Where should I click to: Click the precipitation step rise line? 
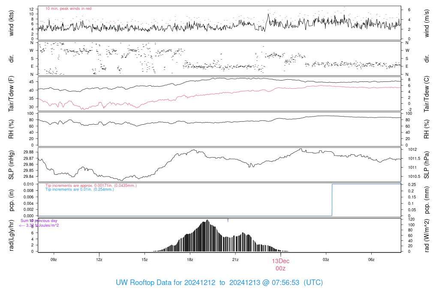[332, 200]
